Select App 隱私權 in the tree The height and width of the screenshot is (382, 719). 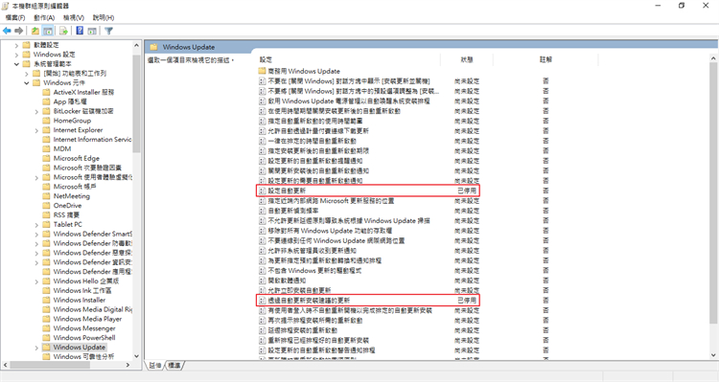tap(70, 101)
